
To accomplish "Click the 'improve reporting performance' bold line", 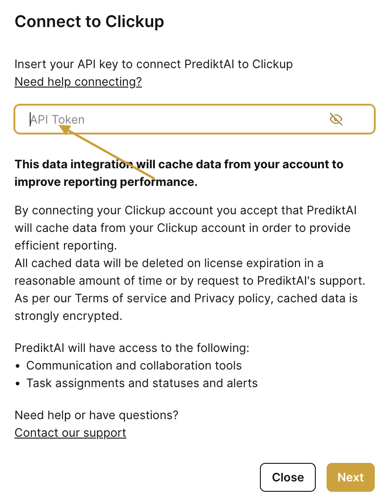I will (106, 182).
